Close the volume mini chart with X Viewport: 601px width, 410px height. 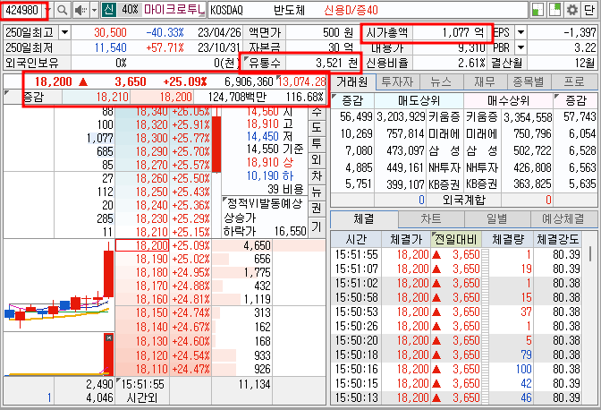(x=109, y=337)
